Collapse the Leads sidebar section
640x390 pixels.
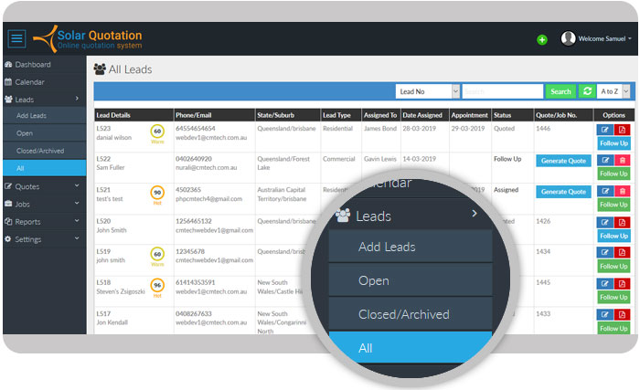tap(43, 100)
